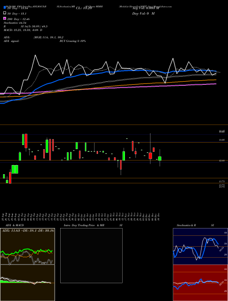The width and height of the screenshot is (228, 301).
Task: Click the blue-background Stochastics chart
Action: coord(200,246)
